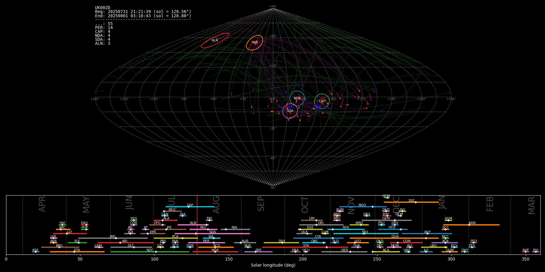Select the LYR shower label

coord(53,236)
